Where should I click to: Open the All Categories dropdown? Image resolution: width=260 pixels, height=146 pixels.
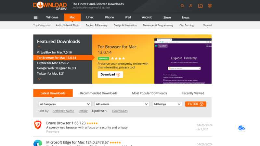click(x=65, y=104)
